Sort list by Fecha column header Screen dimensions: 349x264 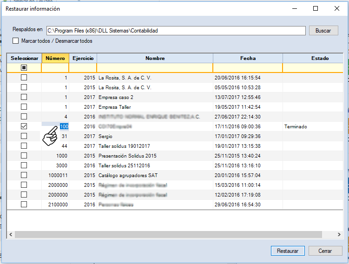(248, 59)
